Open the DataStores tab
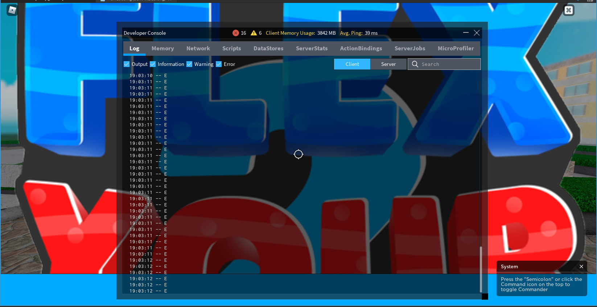The width and height of the screenshot is (597, 307). click(268, 48)
